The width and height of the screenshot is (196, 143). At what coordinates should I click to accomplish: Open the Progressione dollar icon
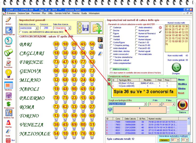pyautogui.click(x=9, y=104)
